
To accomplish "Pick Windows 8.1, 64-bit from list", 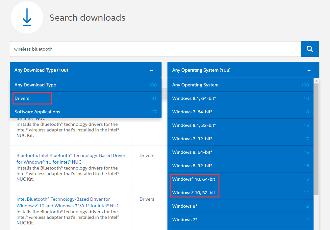I will coord(194,98).
